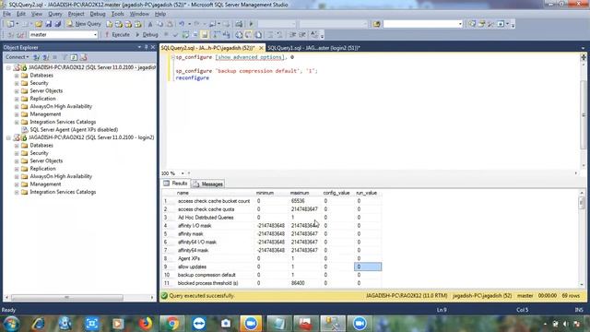Screen dimensions: 590x332
Task: Open the File menu
Action: [x=6, y=14]
